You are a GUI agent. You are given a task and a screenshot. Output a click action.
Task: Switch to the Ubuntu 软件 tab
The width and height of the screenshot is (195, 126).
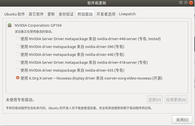coord(15,14)
